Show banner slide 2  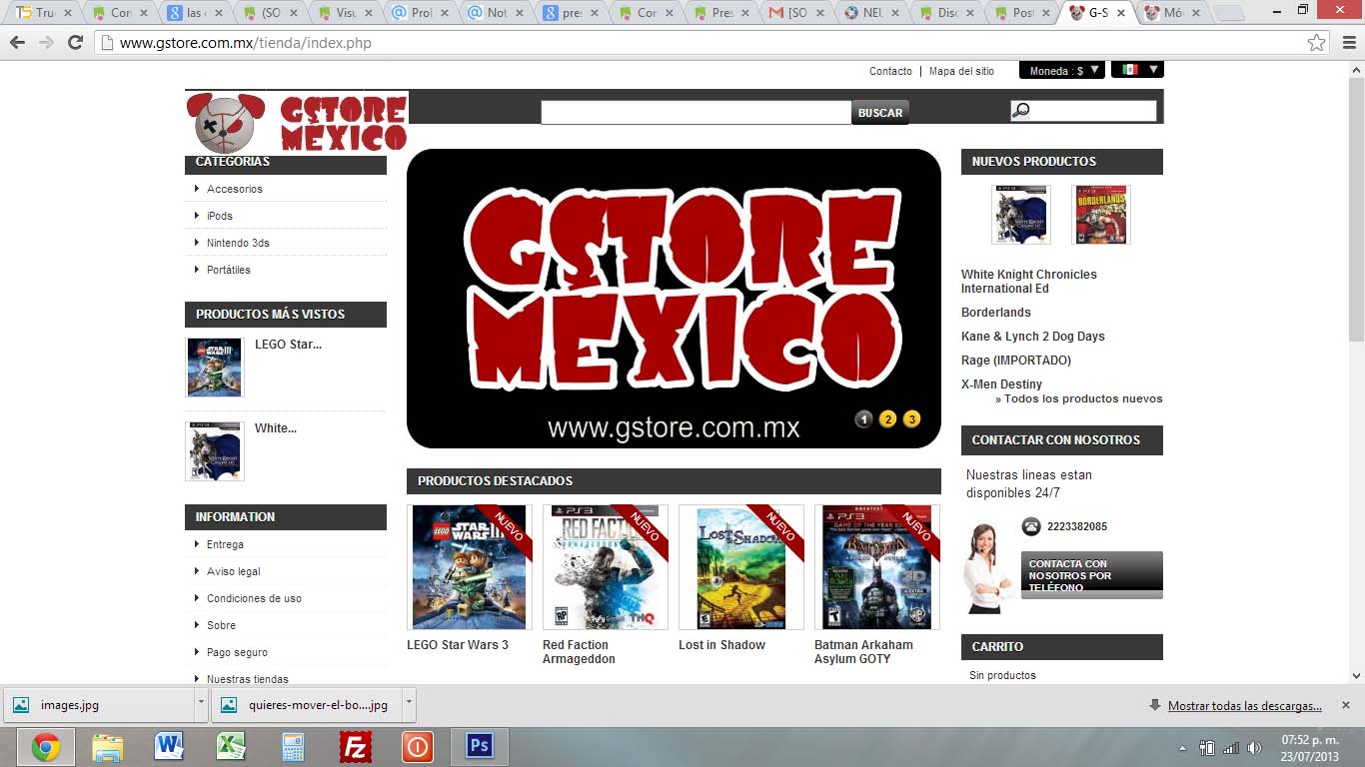point(888,419)
